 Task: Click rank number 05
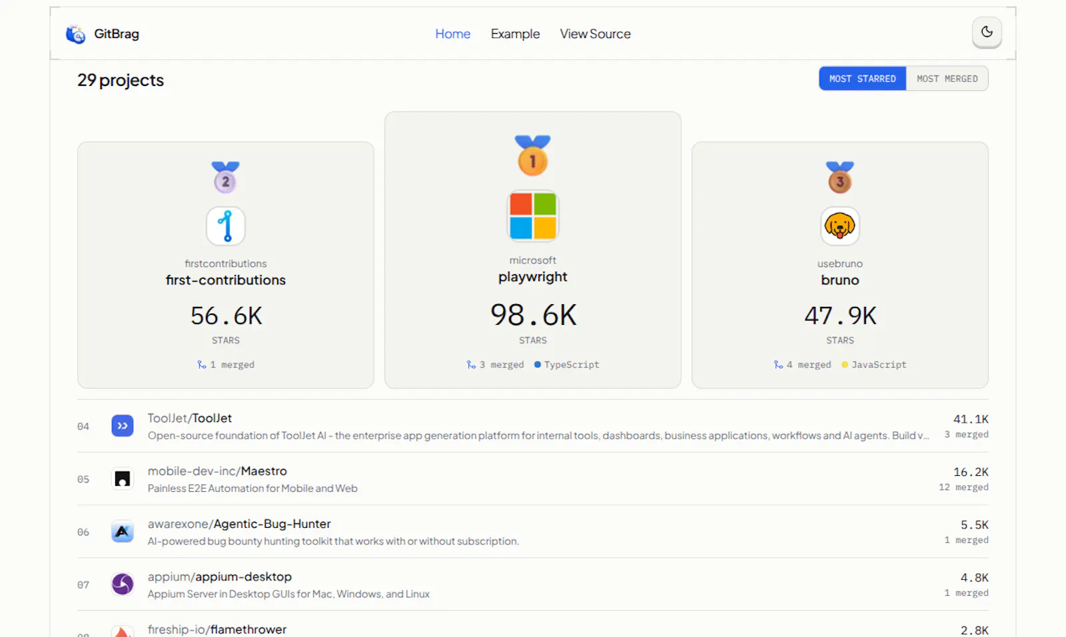pos(83,479)
